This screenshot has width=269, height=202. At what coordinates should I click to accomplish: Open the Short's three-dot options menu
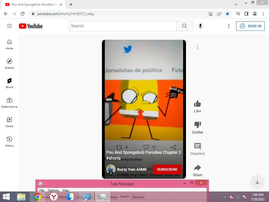click(198, 47)
